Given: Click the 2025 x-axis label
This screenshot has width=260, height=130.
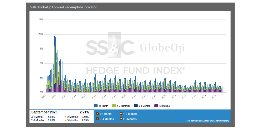Looking at the screenshot, I should click(214, 96).
